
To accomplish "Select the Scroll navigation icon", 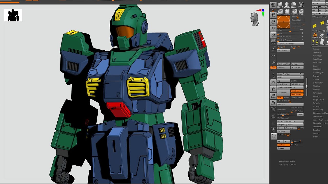I will click(273, 15).
